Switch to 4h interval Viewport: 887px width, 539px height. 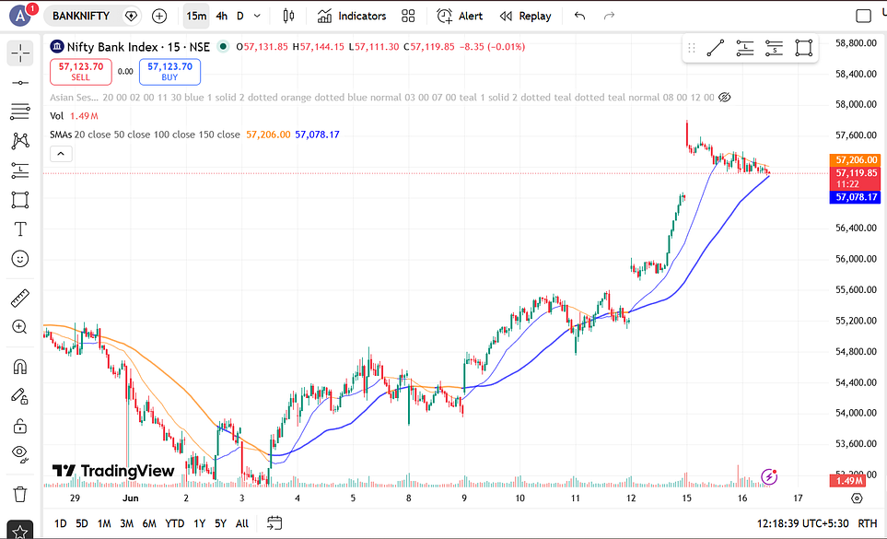[x=222, y=16]
